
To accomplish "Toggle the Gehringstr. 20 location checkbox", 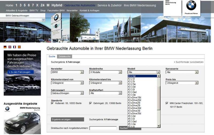I will click(90, 103).
